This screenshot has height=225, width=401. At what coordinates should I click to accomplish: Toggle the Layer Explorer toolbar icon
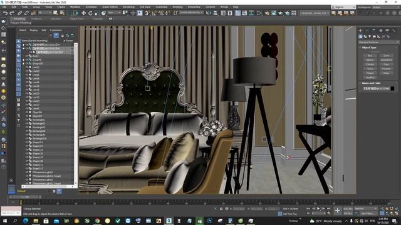(230, 12)
